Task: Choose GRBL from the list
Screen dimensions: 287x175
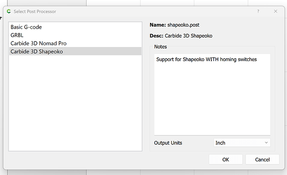Action: point(17,35)
